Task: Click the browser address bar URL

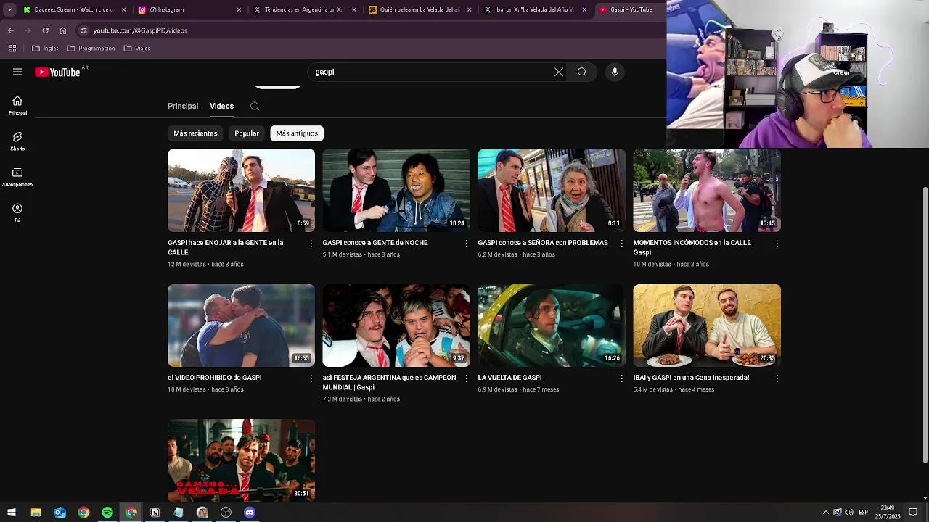Action: click(140, 30)
